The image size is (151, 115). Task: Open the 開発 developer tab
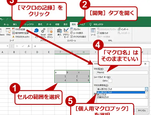coord(74,24)
